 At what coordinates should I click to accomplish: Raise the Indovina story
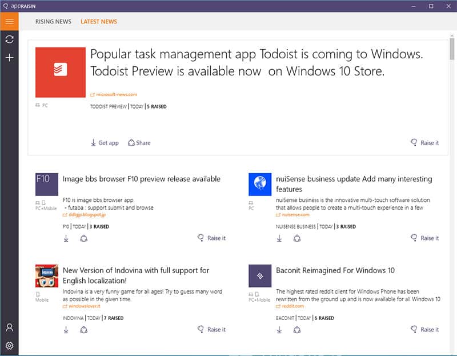coord(211,330)
